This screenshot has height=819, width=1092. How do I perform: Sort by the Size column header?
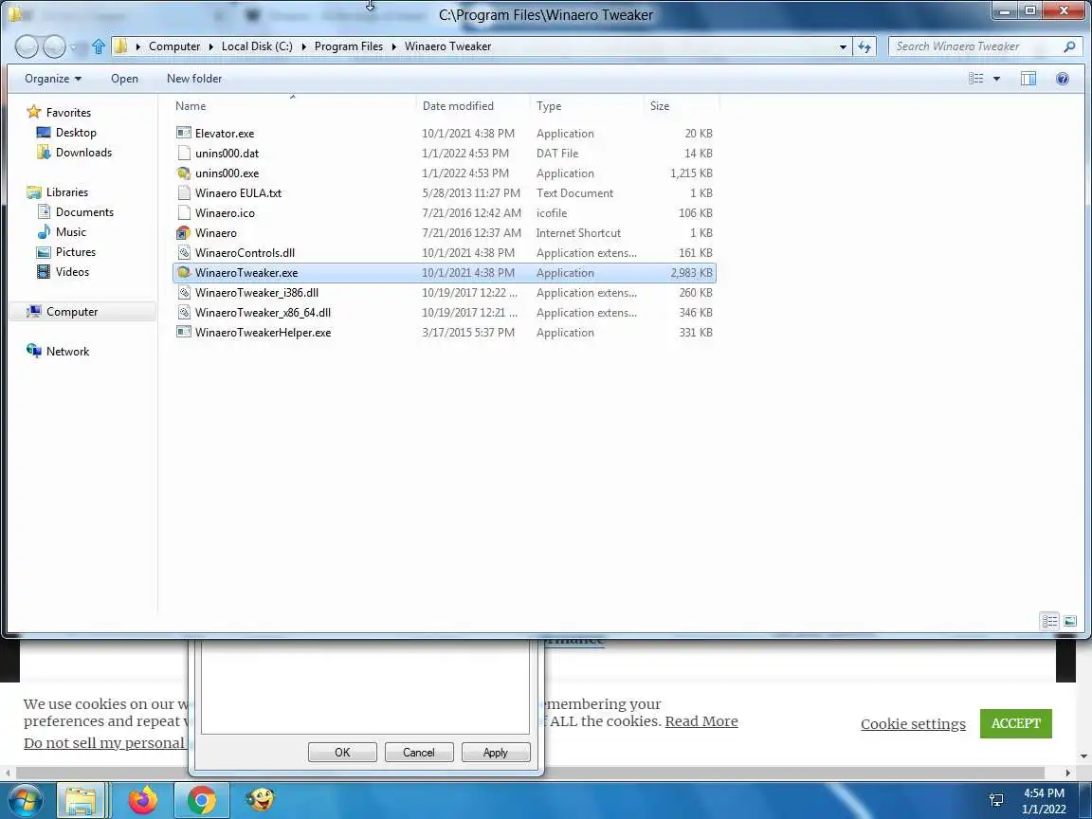pos(682,106)
